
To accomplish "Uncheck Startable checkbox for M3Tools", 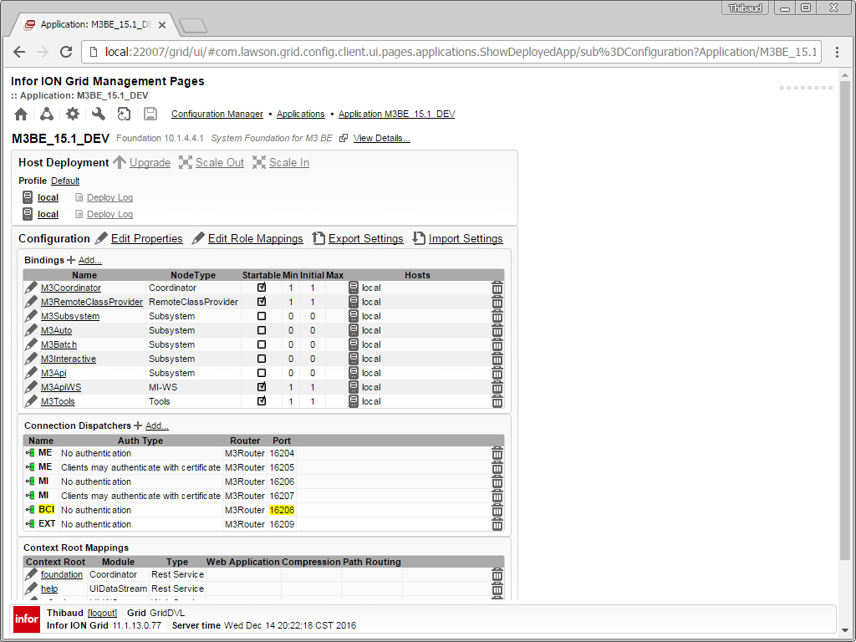I will (262, 401).
